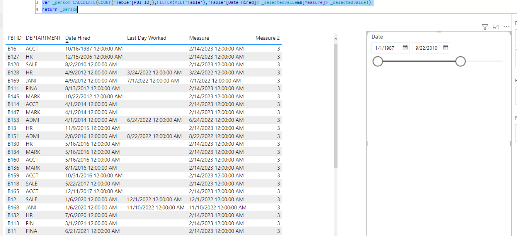Screen dimensions: 517x236
Task: Sort by the Measure 2 column header
Action: (x=267, y=38)
